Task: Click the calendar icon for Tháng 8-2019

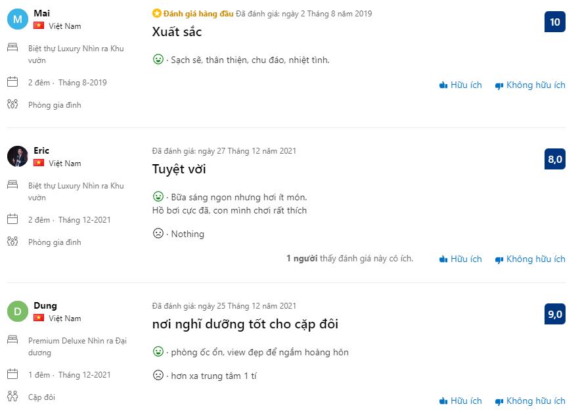Action: [x=12, y=82]
